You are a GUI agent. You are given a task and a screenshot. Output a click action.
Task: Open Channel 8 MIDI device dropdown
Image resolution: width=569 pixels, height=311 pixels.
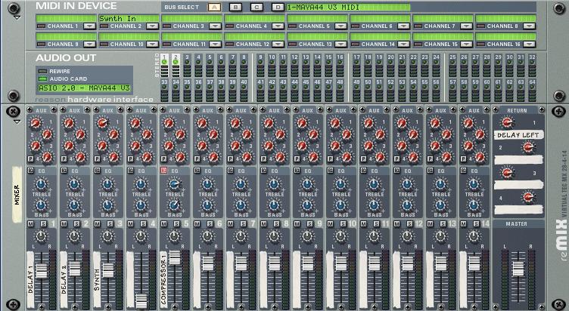point(529,26)
